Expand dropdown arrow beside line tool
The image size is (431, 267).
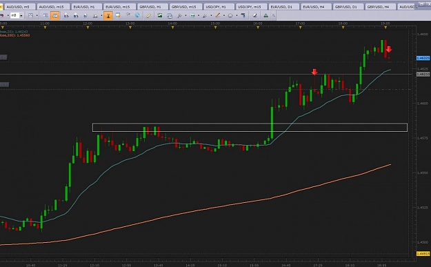224,16
